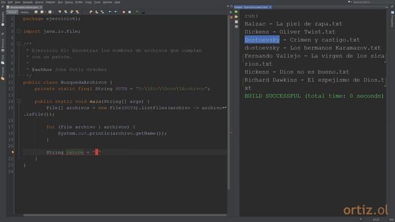395x222 pixels.
Task: Open the Run menu
Action: pyautogui.click(x=60, y=2)
